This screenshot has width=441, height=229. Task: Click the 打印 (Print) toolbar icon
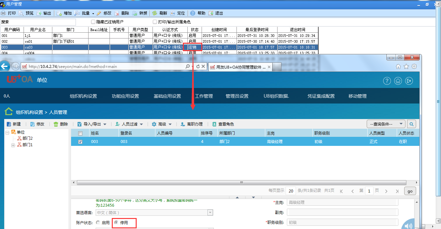(3, 13)
